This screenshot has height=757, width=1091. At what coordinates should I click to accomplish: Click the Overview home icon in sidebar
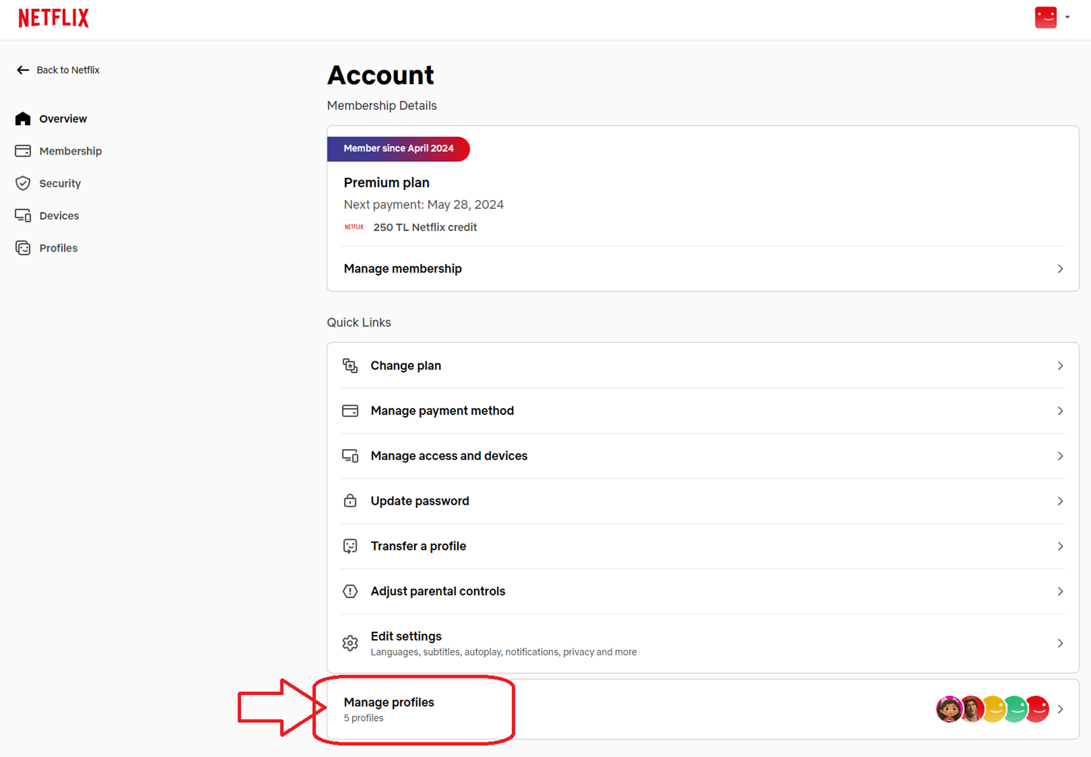tap(23, 119)
